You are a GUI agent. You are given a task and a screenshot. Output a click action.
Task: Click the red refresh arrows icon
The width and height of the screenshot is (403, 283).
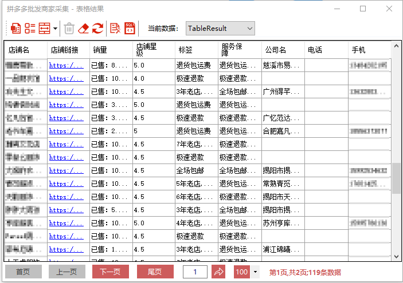point(98,28)
